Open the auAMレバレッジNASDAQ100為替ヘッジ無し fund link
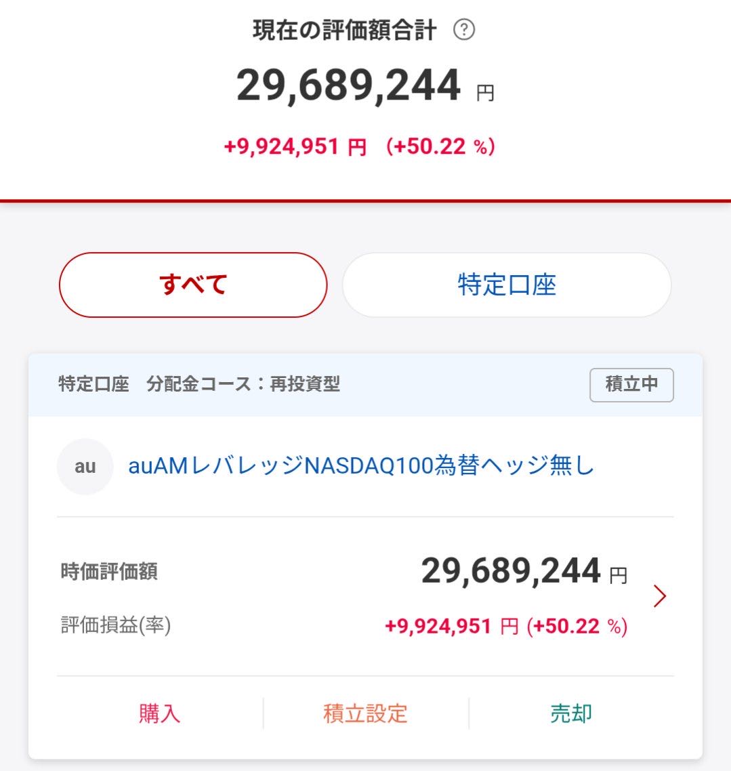Image resolution: width=731 pixels, height=771 pixels. point(361,466)
